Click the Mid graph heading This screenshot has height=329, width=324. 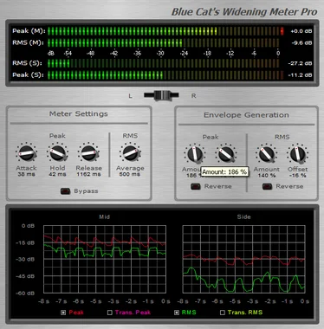tap(105, 216)
